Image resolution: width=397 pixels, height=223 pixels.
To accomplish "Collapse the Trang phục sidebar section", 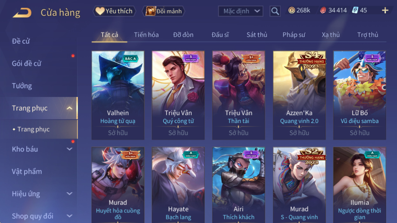I will (69, 108).
